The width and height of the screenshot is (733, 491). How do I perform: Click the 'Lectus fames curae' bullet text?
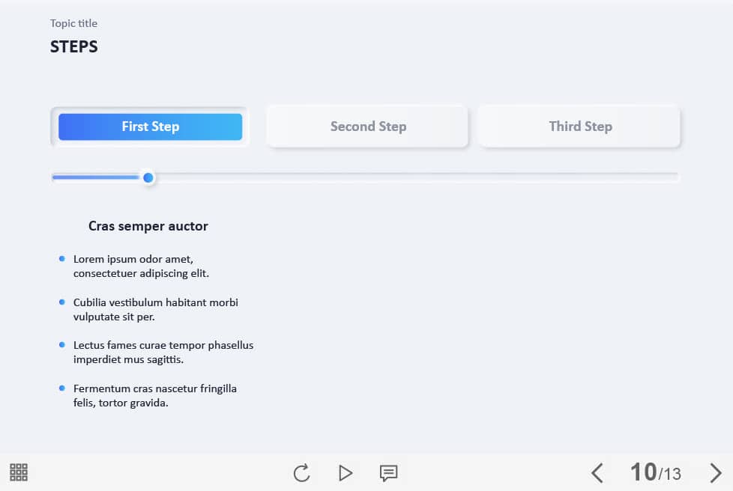tap(163, 352)
